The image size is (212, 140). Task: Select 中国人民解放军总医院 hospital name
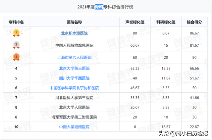(74, 45)
